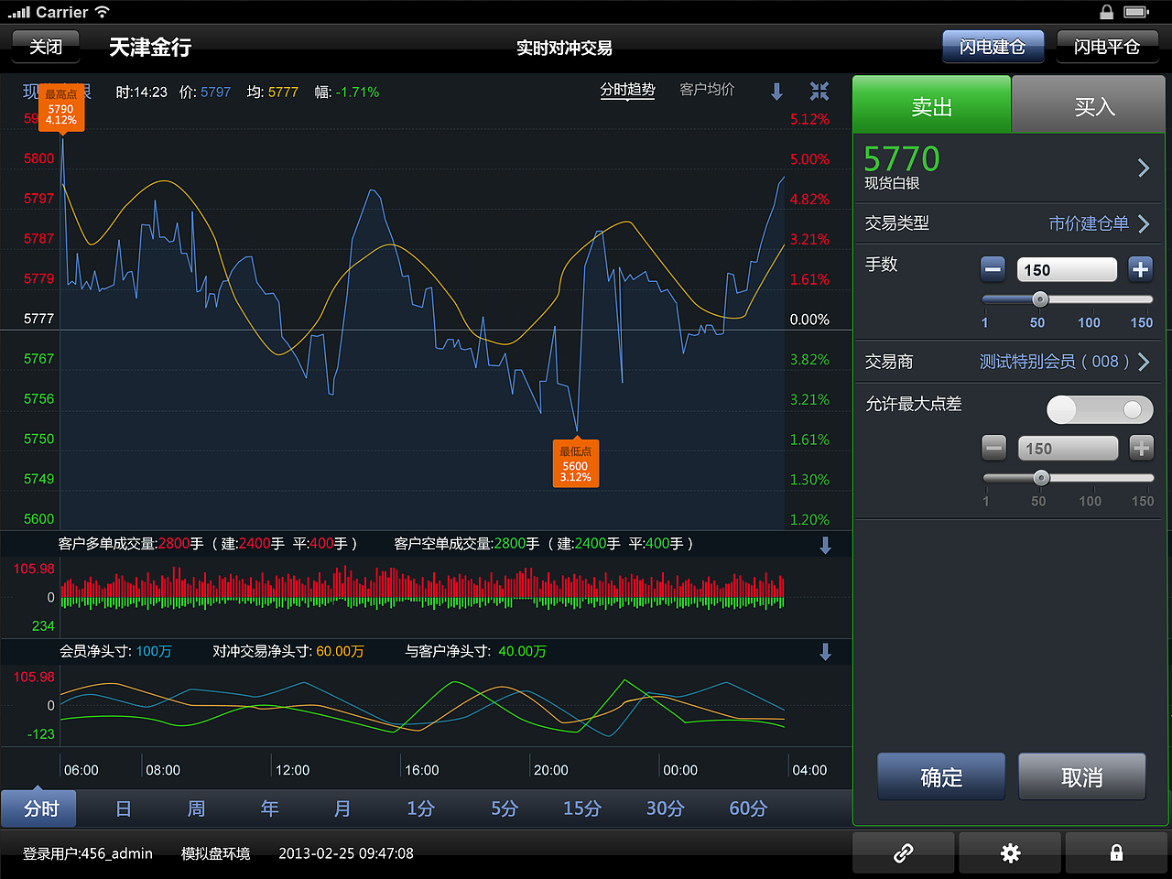Click 客户空单成交量:2800手 text
Viewport: 1172px width, 879px height.
pyautogui.click(x=467, y=544)
